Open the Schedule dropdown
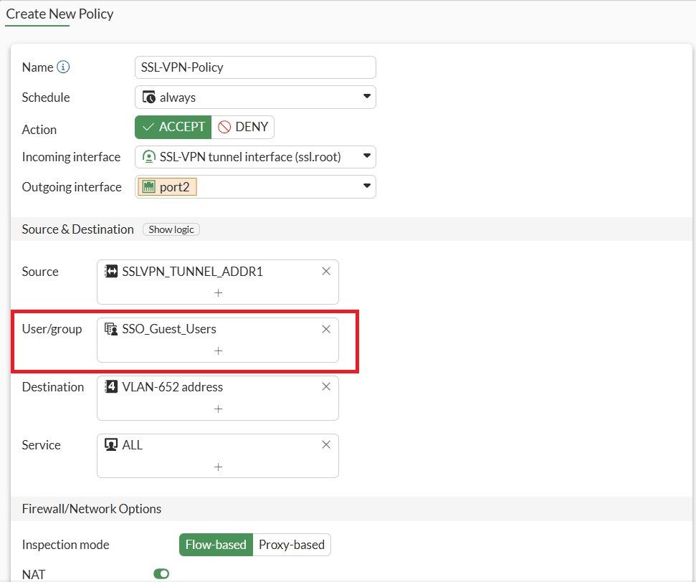Viewport: 696px width, 582px height. [367, 97]
